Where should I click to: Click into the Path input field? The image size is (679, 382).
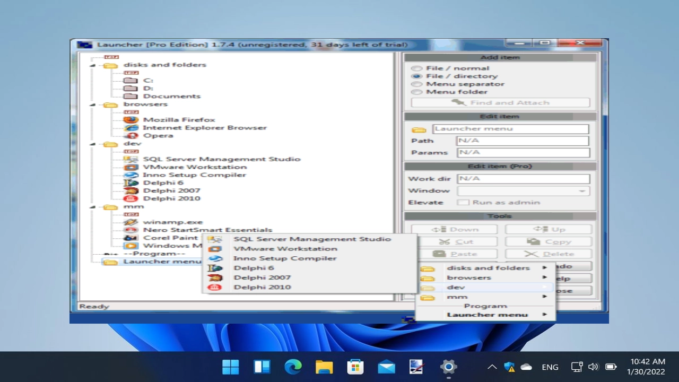[x=523, y=141]
